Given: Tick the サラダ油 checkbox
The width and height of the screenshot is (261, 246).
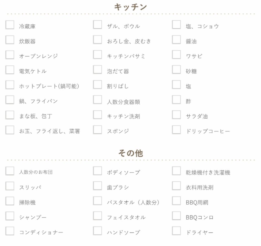Looking at the screenshot, I should pyautogui.click(x=176, y=115).
